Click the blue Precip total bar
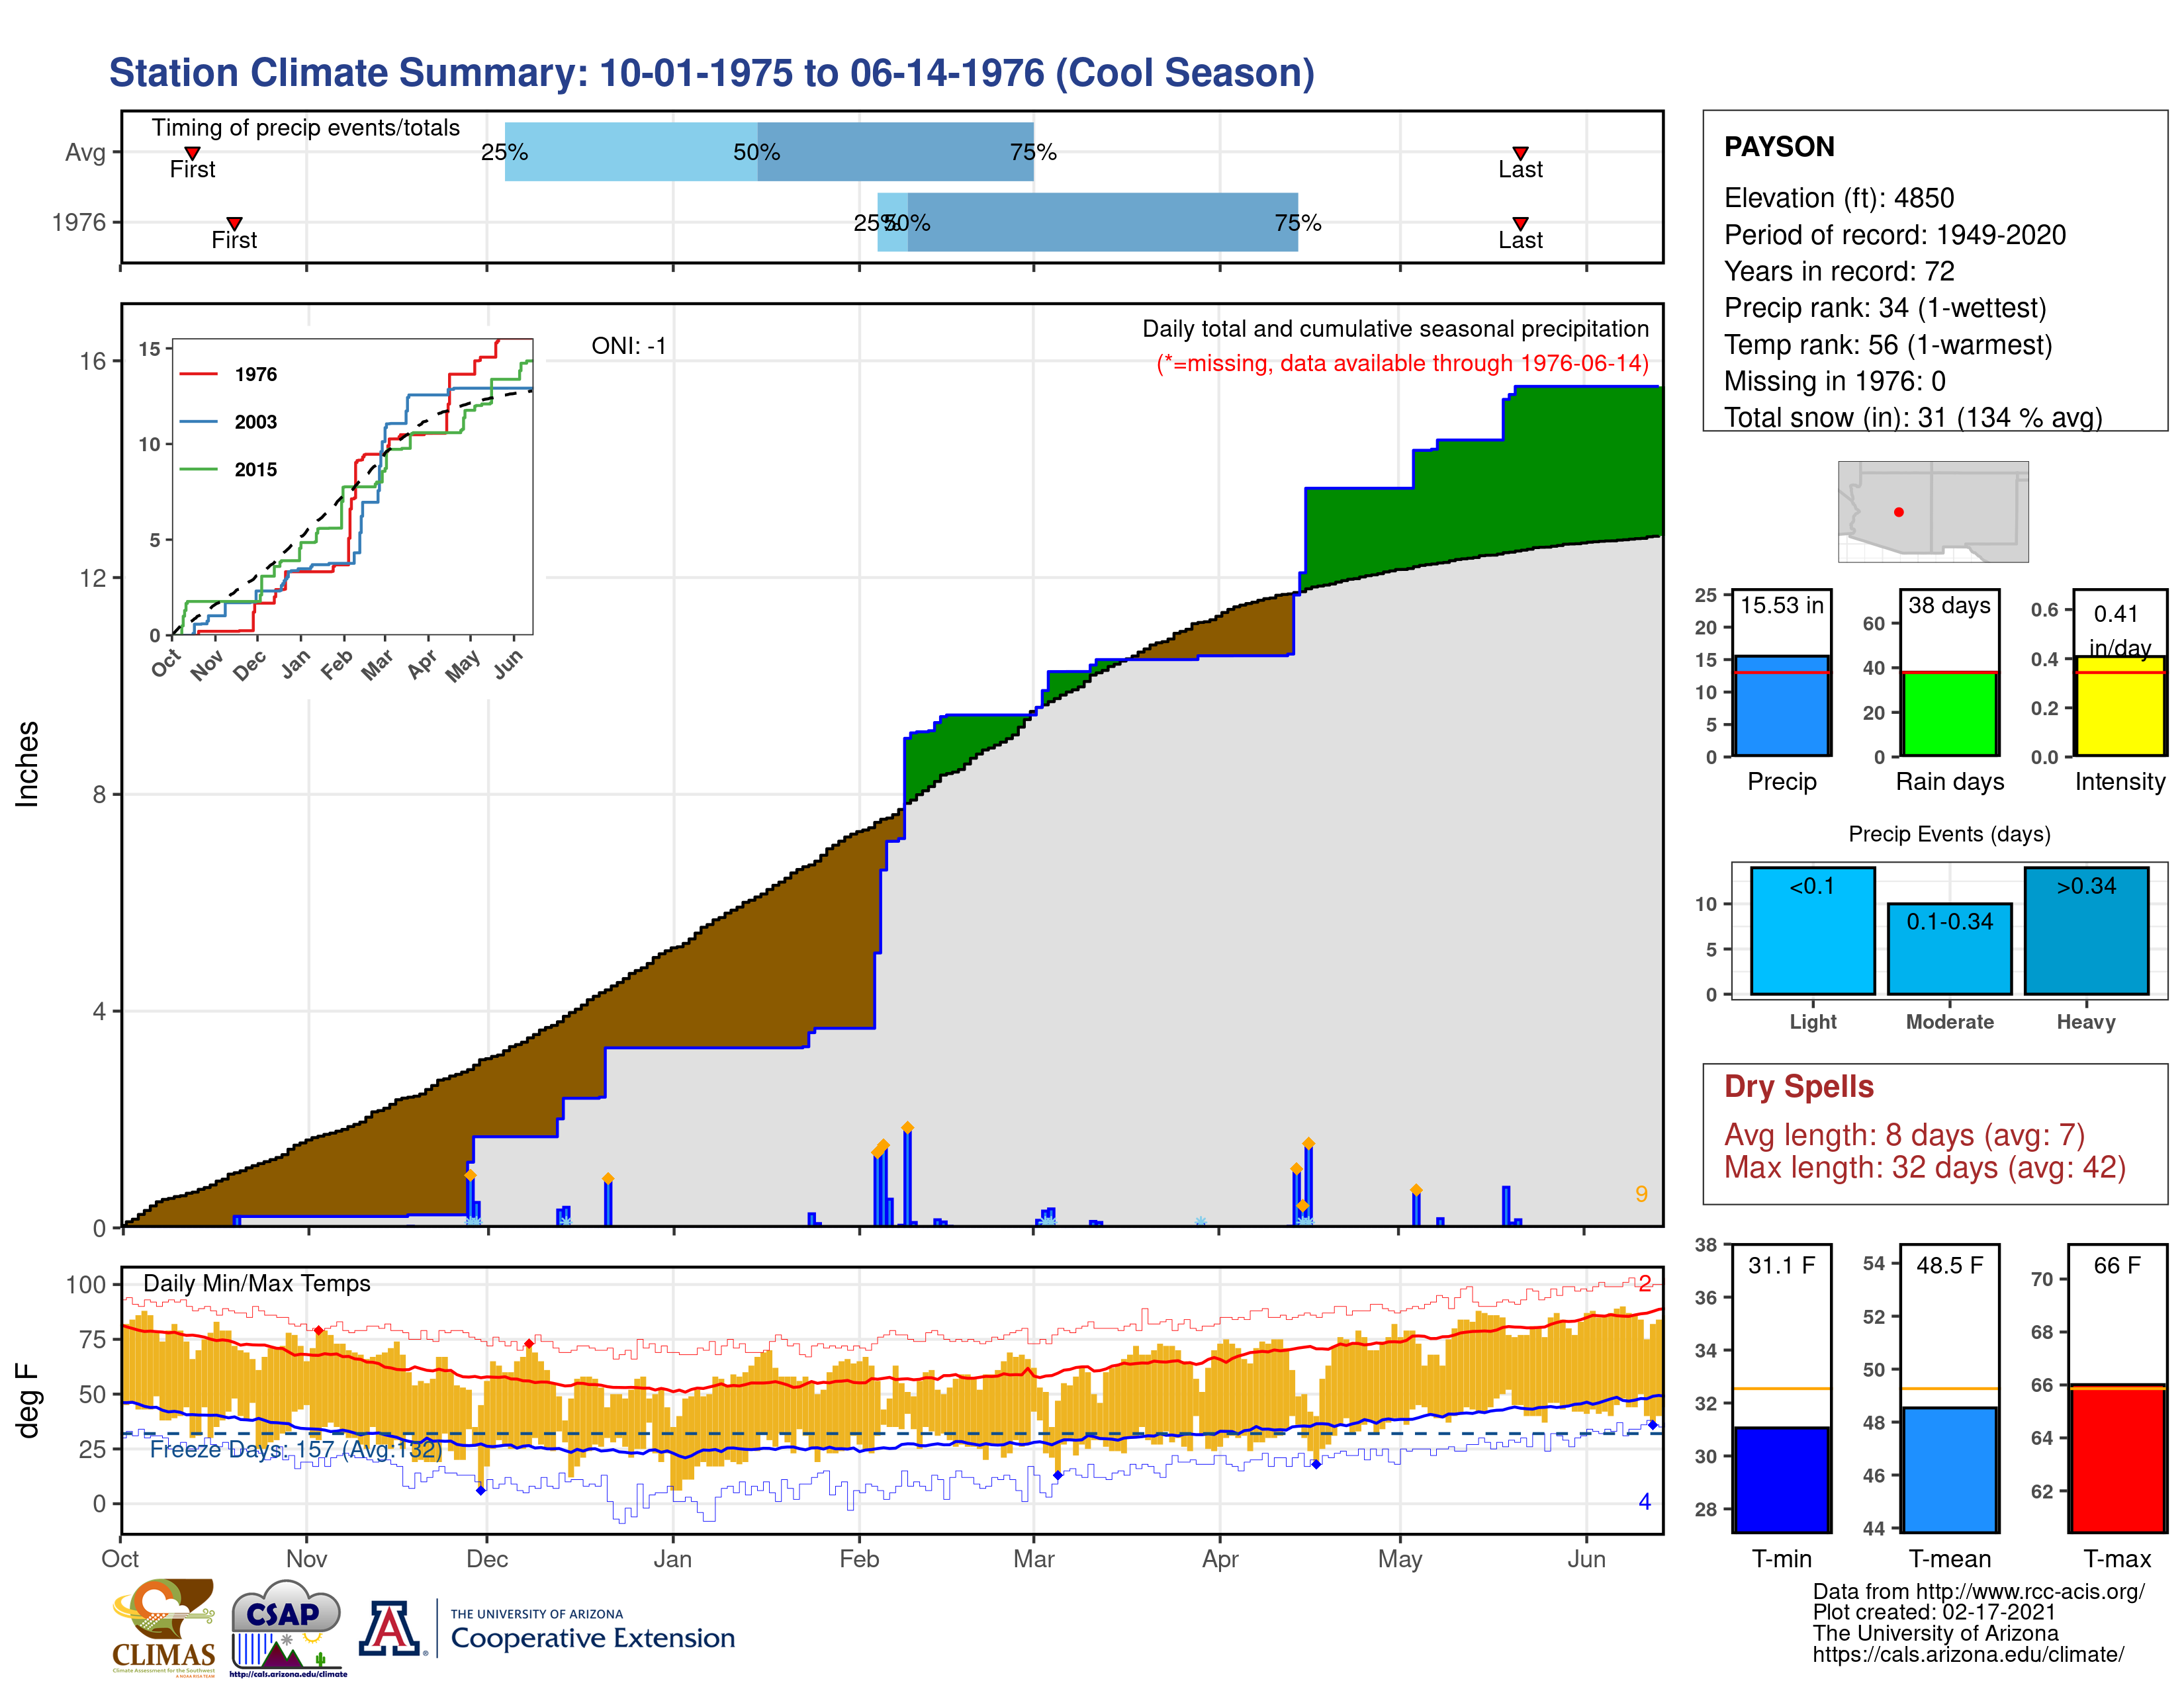The width and height of the screenshot is (2184, 1687). (x=1782, y=706)
